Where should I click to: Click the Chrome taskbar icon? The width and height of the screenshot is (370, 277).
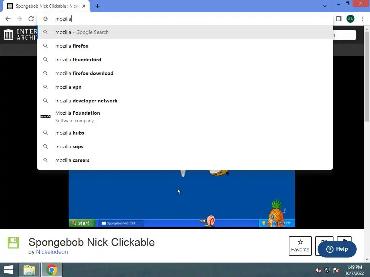pyautogui.click(x=52, y=270)
